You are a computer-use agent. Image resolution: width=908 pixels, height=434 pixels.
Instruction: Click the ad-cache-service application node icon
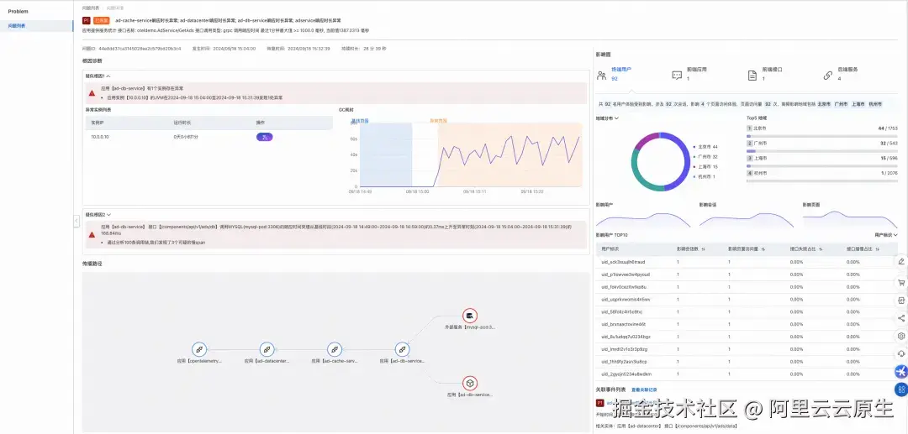[x=334, y=349]
